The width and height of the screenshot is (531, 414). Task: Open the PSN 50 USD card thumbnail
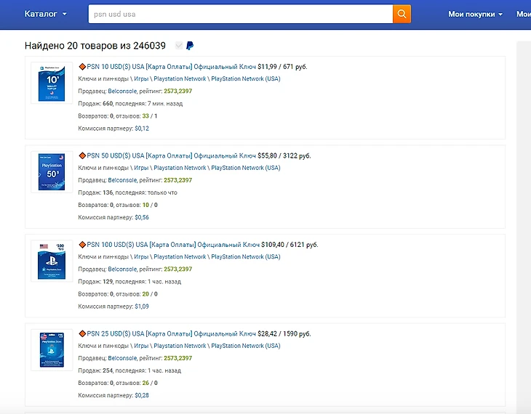[53, 171]
